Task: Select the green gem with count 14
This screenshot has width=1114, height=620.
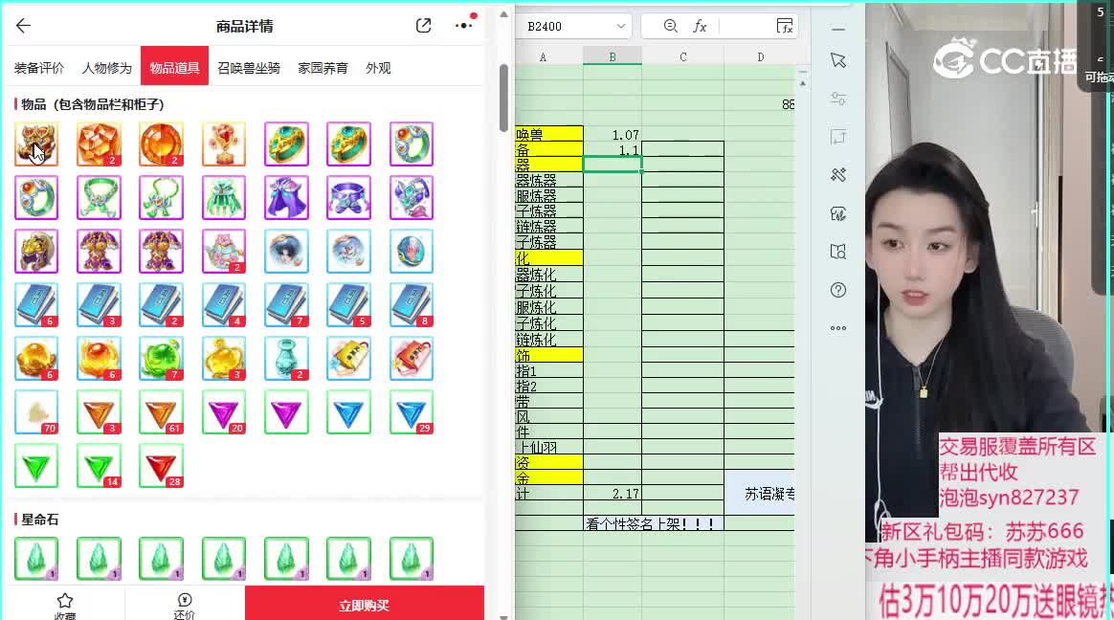Action: point(99,465)
